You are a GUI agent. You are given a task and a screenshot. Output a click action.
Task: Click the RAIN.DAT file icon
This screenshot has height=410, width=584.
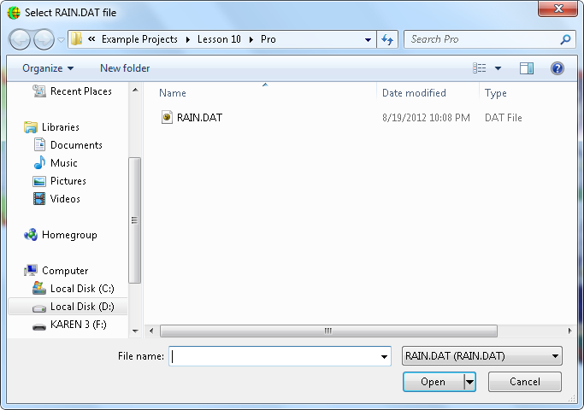pos(167,118)
